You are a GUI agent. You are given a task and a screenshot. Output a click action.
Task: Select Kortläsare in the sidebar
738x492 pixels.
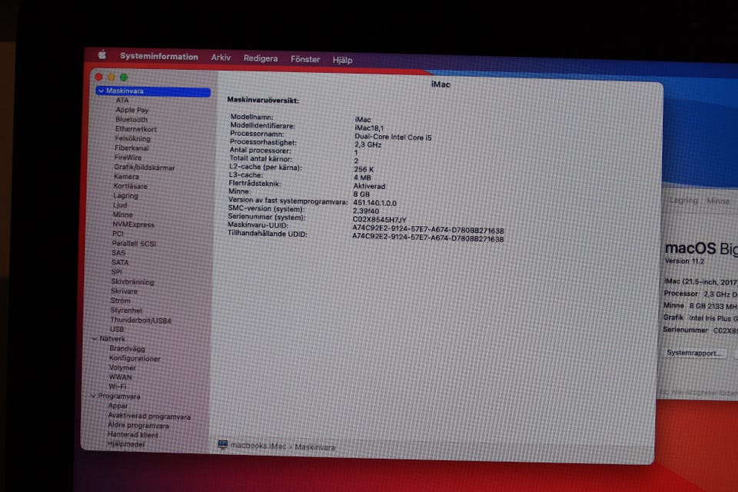131,187
